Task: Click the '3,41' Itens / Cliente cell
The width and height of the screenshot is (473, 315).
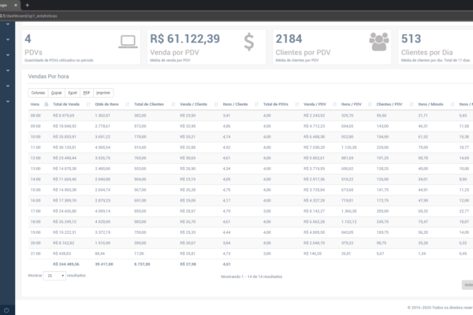Action: pos(226,116)
